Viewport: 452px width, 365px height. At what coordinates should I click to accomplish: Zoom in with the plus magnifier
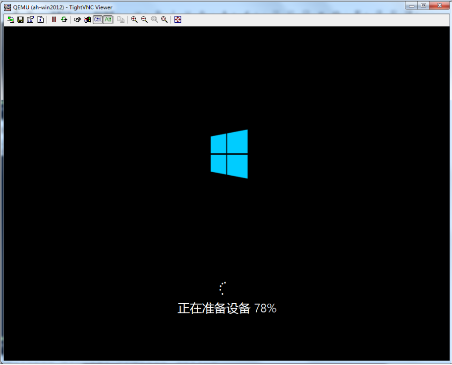pos(134,20)
